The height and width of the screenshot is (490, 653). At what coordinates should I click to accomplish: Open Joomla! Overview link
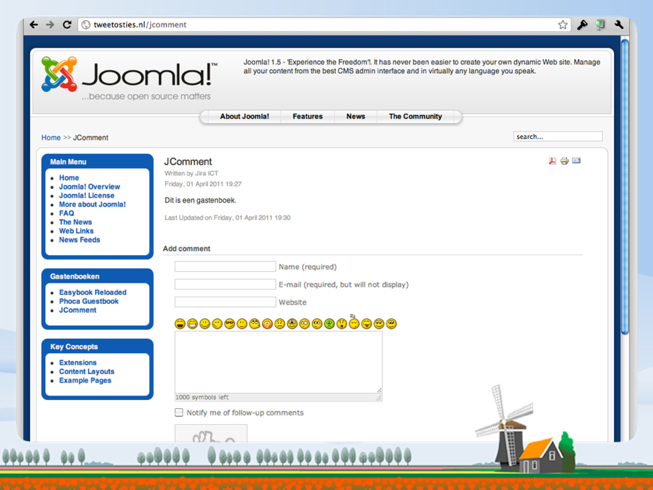(89, 187)
